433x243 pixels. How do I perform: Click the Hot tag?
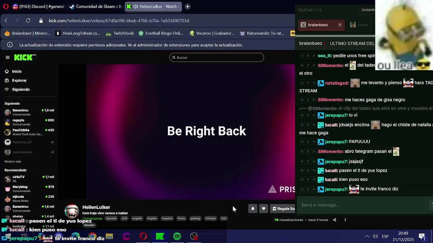point(223,218)
